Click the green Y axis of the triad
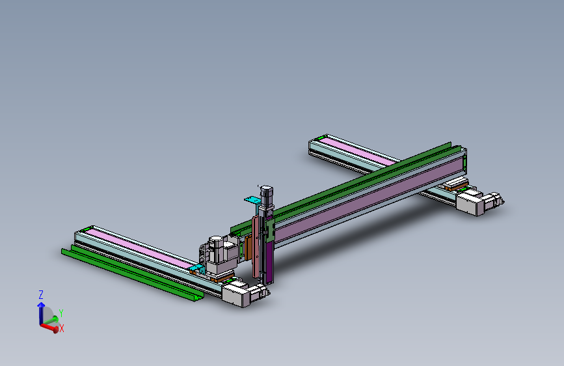The width and height of the screenshot is (564, 366). click(x=50, y=320)
